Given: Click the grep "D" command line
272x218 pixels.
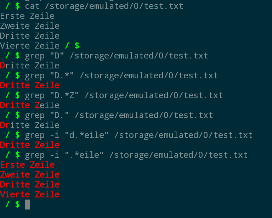Looking at the screenshot, I should pos(117,56).
